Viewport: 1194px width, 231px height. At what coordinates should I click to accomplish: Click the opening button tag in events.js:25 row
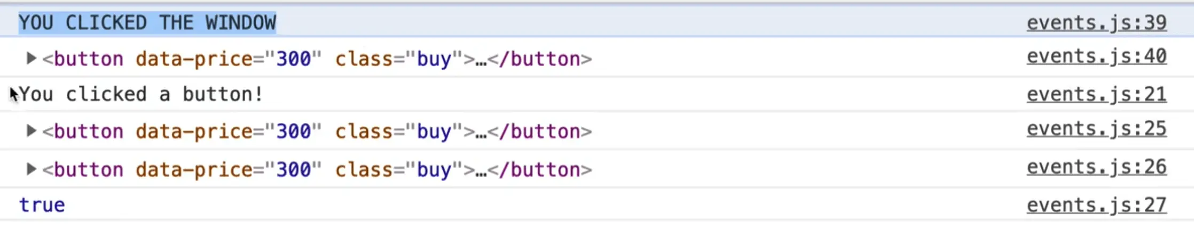pyautogui.click(x=83, y=131)
